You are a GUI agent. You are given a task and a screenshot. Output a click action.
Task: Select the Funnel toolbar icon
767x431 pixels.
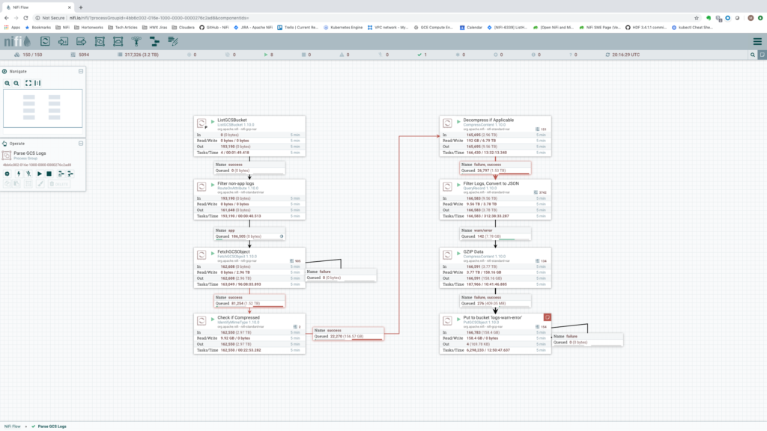coord(136,41)
